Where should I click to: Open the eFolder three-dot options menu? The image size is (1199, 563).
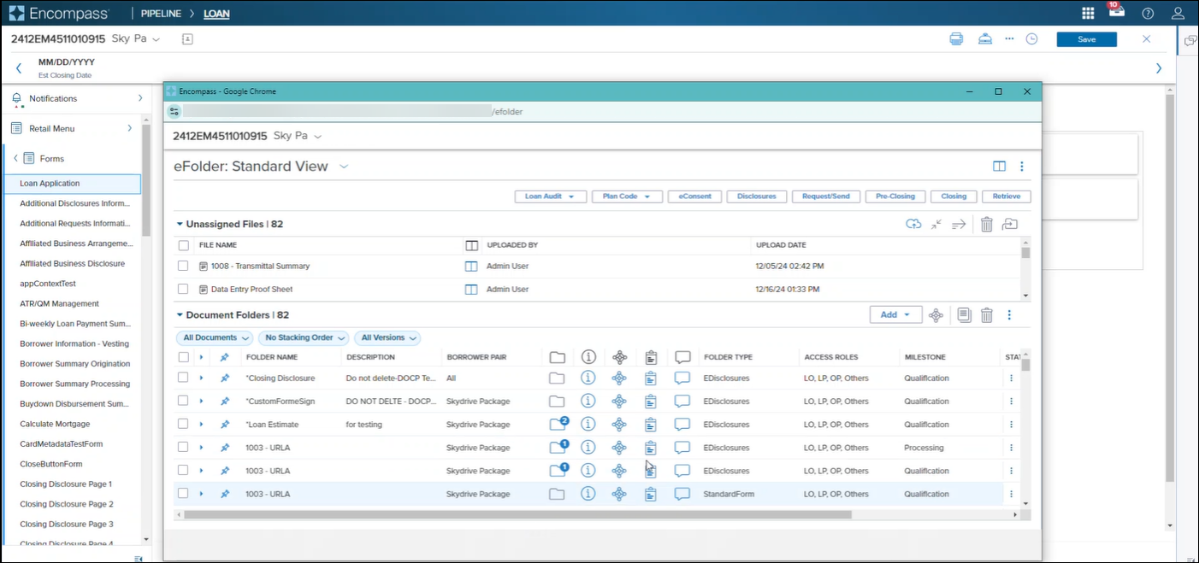1021,167
